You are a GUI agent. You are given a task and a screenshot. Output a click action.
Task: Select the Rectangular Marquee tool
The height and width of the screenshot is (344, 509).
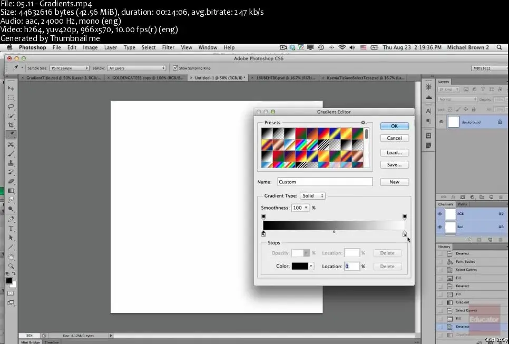[x=11, y=97]
